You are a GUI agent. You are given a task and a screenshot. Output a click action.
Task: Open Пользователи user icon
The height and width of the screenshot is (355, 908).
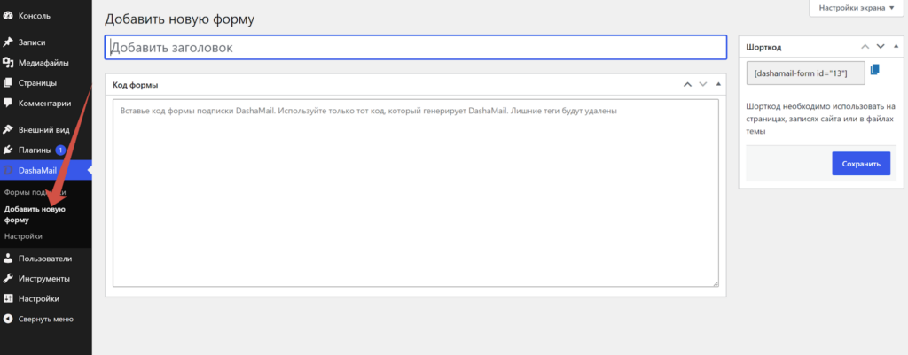click(8, 258)
